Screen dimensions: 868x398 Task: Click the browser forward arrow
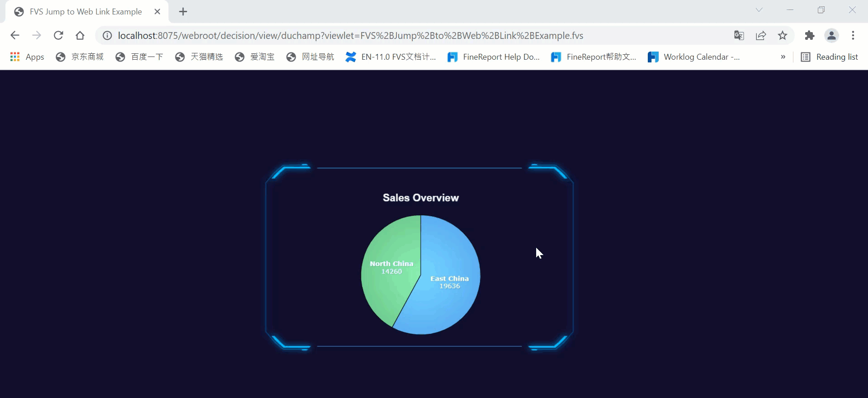[37, 35]
